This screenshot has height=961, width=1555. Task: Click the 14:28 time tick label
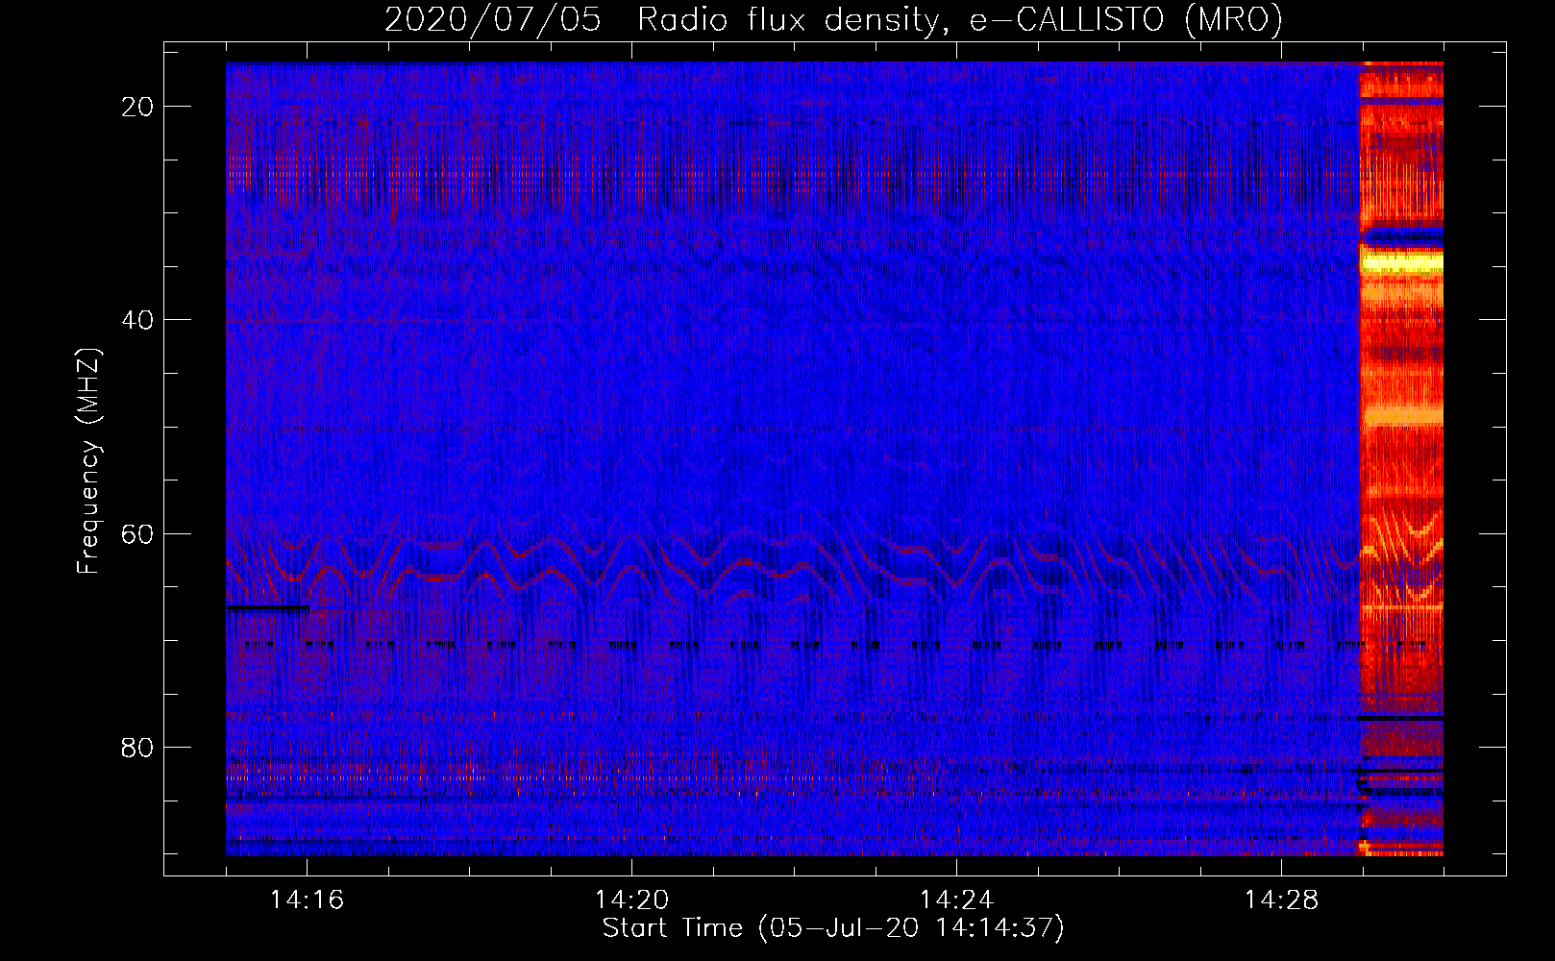pyautogui.click(x=1281, y=899)
